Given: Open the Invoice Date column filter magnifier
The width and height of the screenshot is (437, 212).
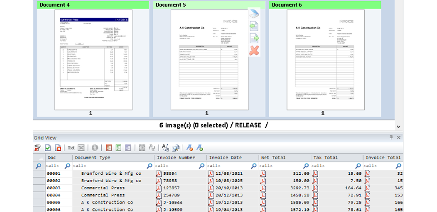Looking at the screenshot, I should pyautogui.click(x=254, y=166).
